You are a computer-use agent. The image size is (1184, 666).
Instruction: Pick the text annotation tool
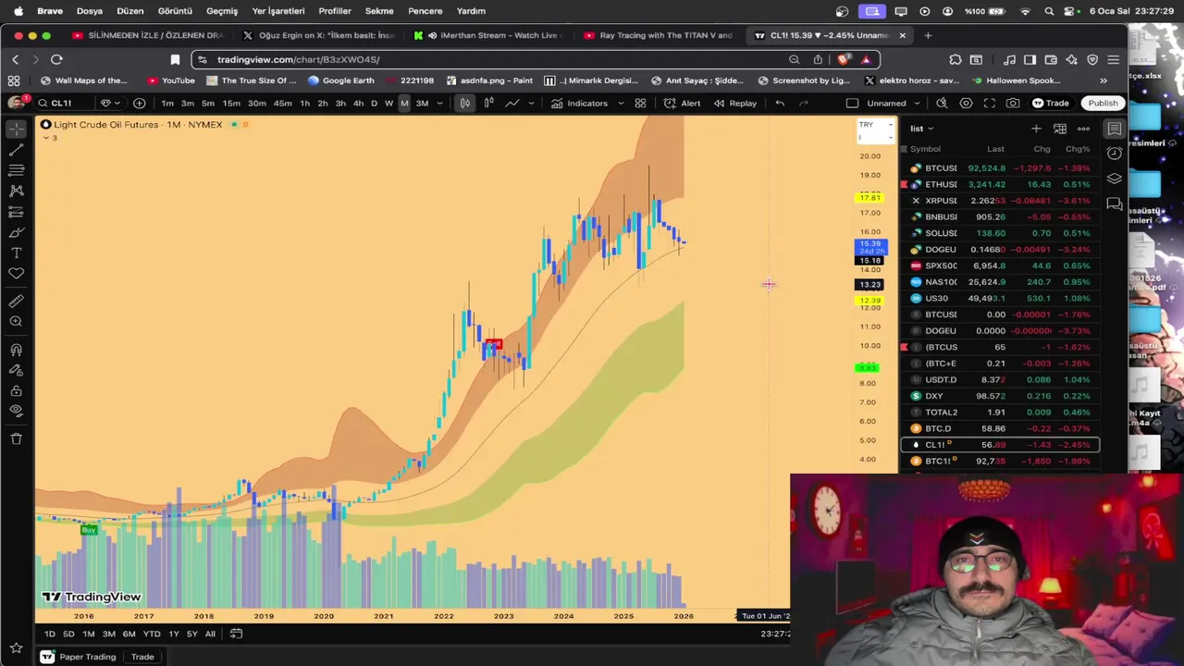(16, 253)
